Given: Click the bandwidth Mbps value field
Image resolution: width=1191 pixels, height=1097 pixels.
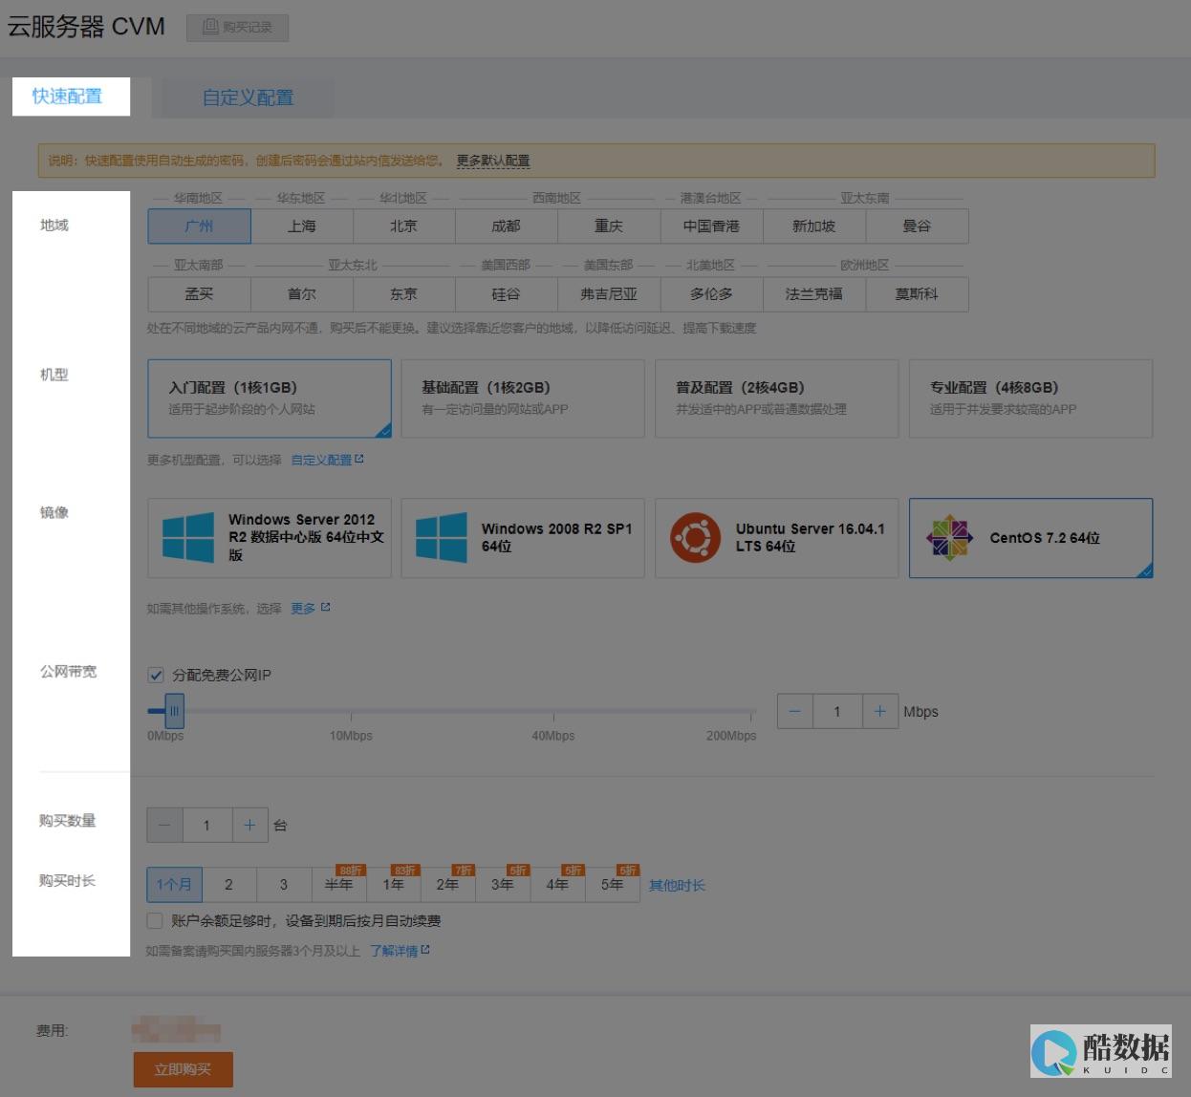Looking at the screenshot, I should pos(837,712).
